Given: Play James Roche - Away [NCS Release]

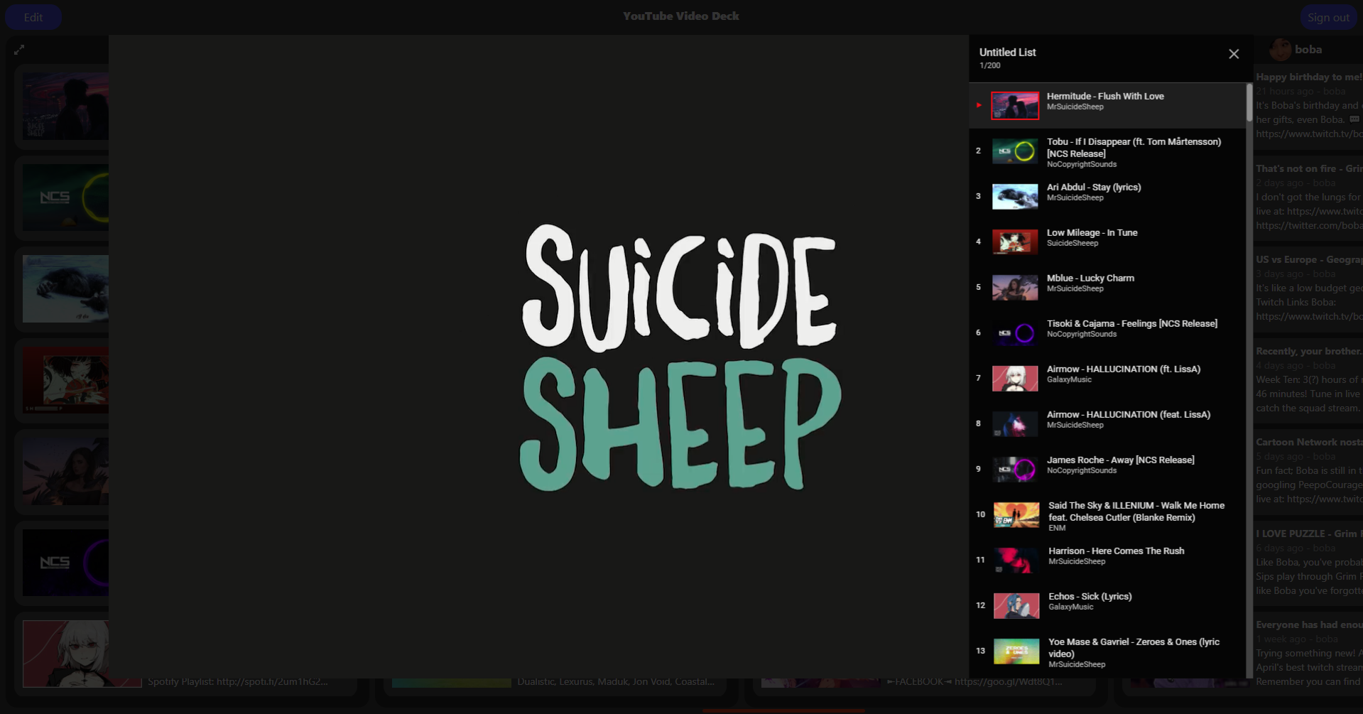Looking at the screenshot, I should (1107, 469).
